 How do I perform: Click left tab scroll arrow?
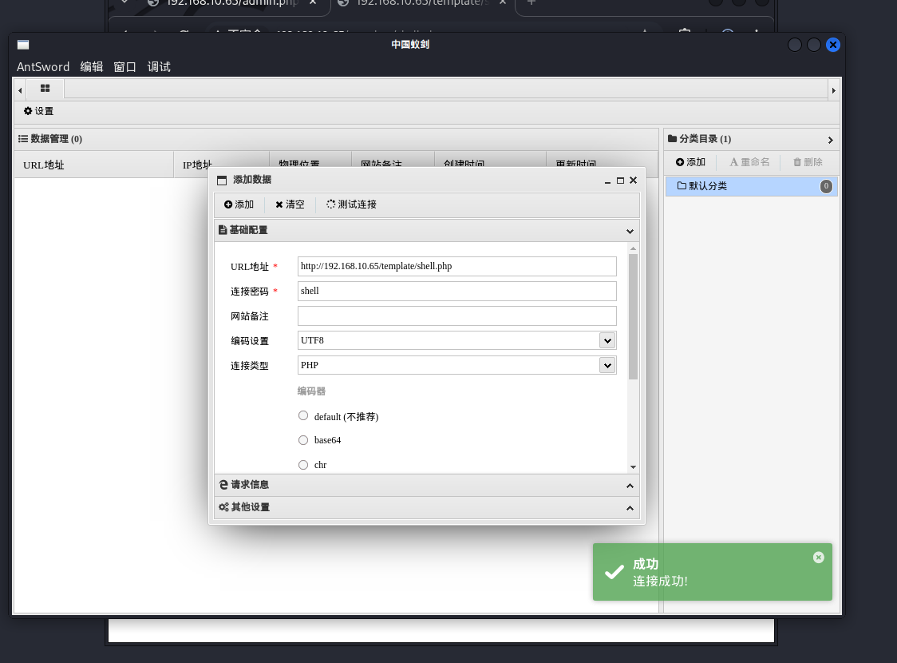click(x=20, y=90)
